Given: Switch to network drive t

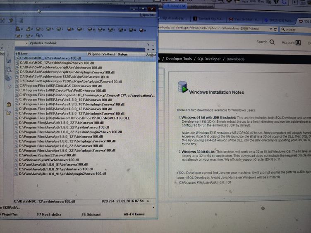Looking at the screenshot, I should point(112,30).
